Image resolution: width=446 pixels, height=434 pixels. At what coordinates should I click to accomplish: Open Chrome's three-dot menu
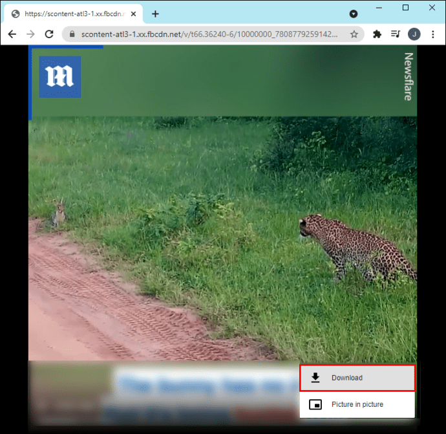point(432,34)
